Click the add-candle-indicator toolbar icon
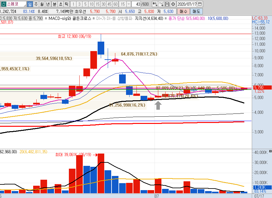This screenshot has height=198, width=272. 155,4
